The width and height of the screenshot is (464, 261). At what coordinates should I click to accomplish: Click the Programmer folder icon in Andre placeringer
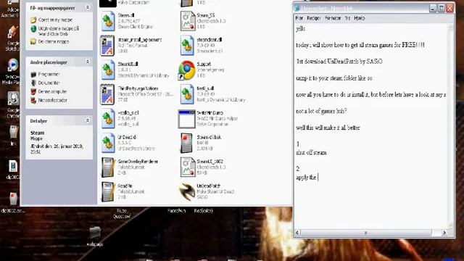coord(34,75)
